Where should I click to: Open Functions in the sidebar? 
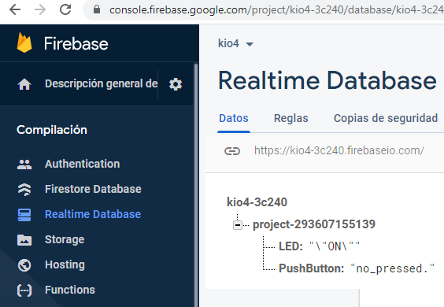70,290
